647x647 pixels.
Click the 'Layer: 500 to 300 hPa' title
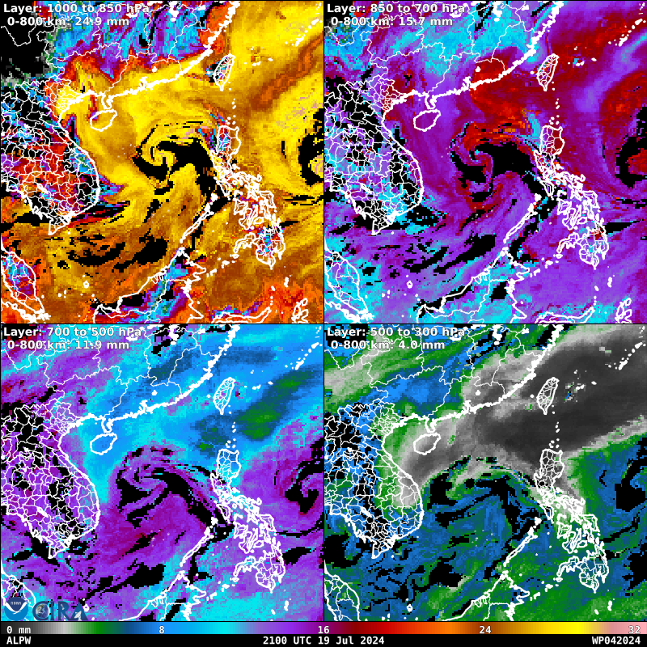click(x=396, y=332)
